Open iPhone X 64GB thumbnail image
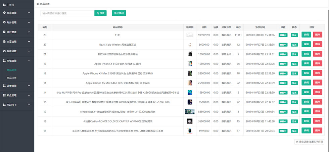This screenshot has height=152, width=329. [x=190, y=64]
